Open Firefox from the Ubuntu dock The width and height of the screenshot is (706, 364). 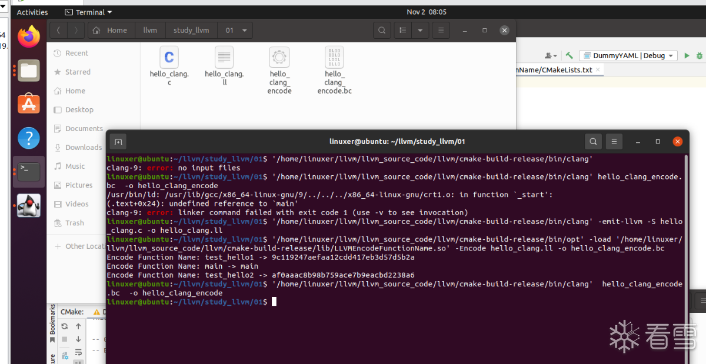pos(28,37)
